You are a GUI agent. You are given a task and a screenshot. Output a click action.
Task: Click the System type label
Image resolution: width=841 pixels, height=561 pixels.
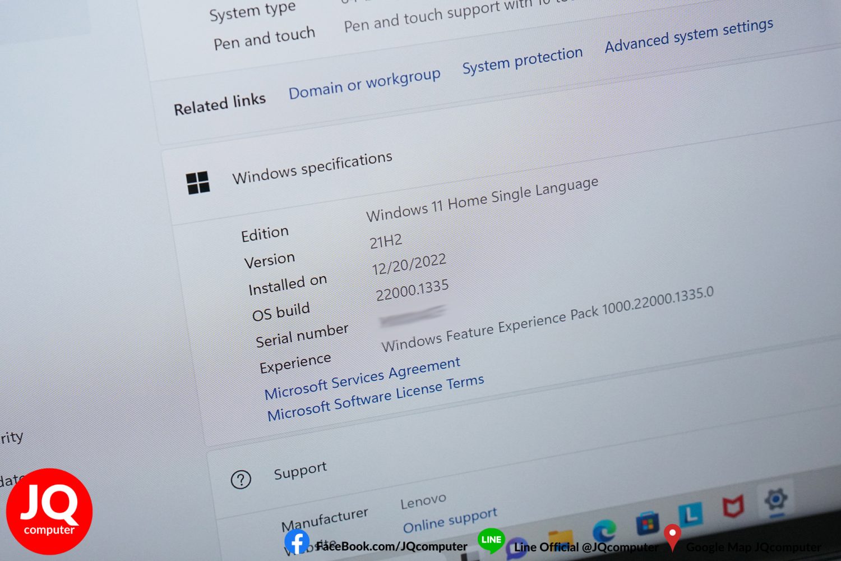(x=252, y=11)
